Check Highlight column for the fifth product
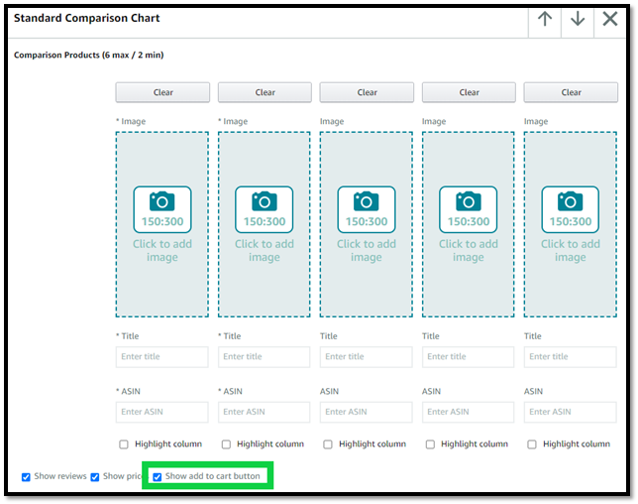This screenshot has width=638, height=504. tap(532, 444)
